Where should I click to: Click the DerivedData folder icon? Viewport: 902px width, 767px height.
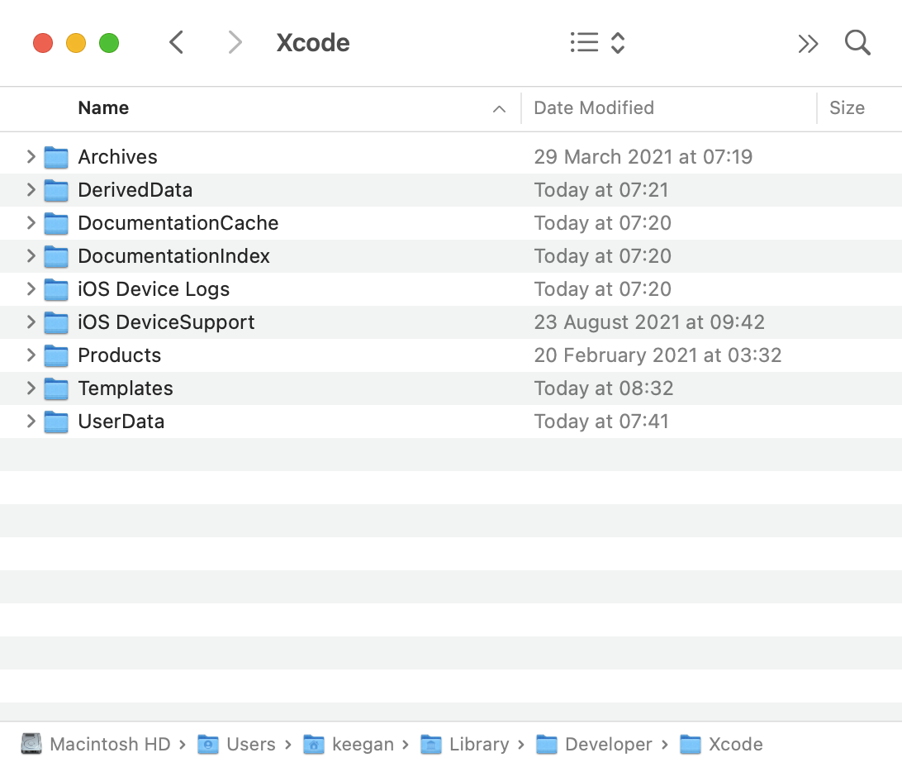click(x=55, y=190)
